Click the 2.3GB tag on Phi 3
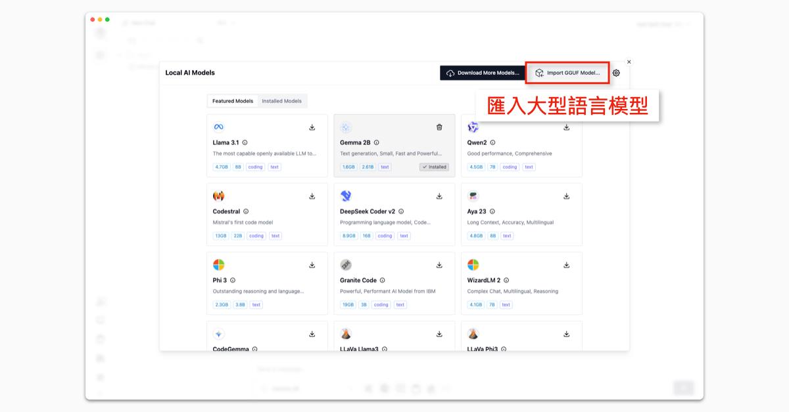This screenshot has width=789, height=412. click(x=222, y=305)
